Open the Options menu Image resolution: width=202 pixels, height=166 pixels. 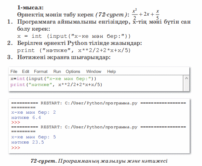point(73,71)
